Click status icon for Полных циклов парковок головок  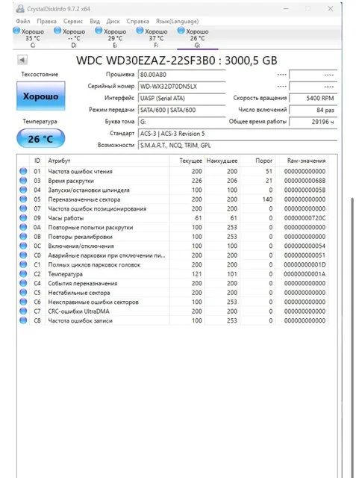point(23,264)
